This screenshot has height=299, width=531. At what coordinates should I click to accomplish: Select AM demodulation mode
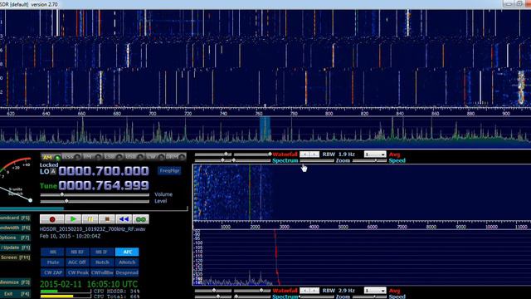pos(51,157)
